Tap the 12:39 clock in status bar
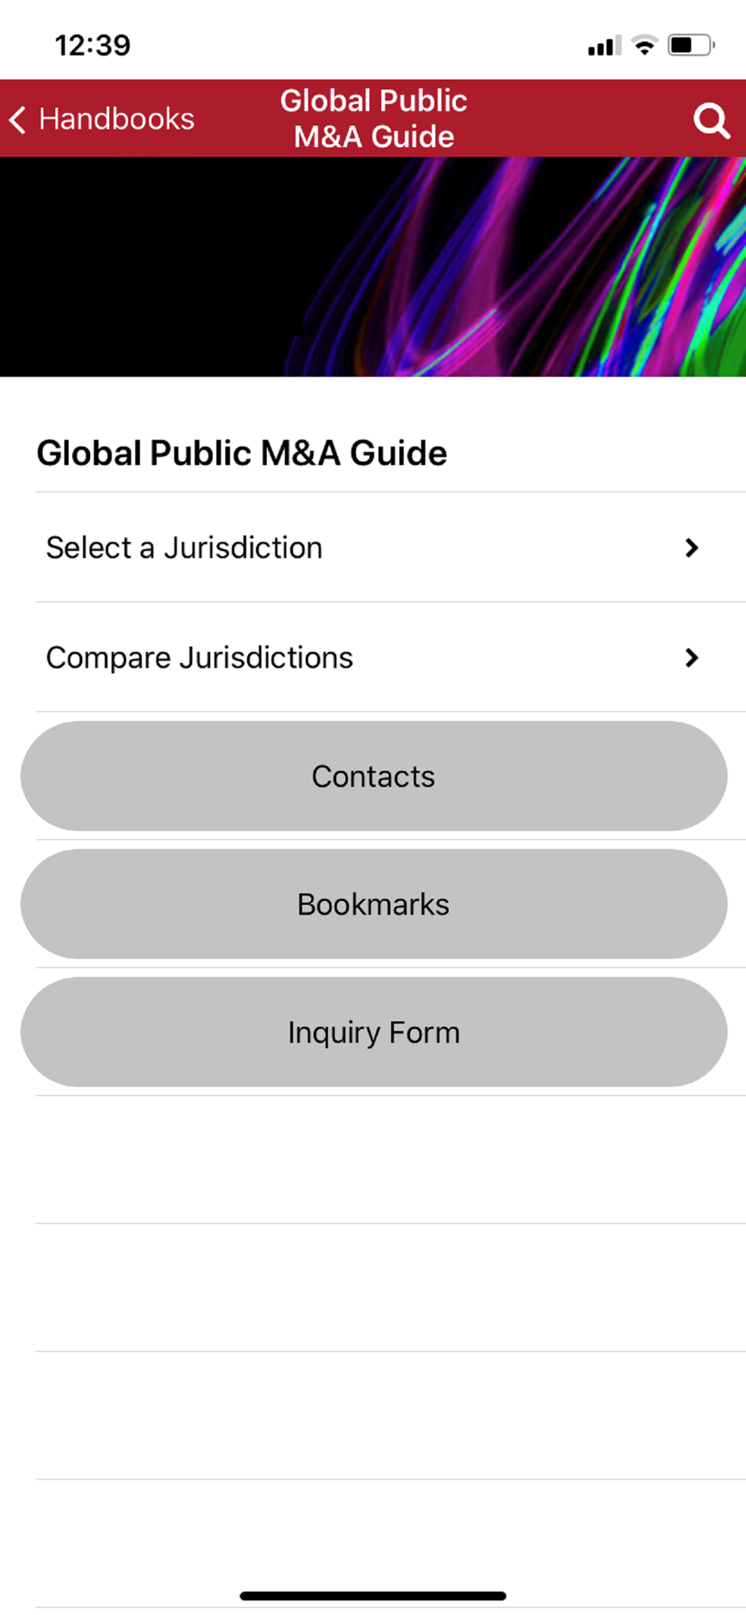 tap(92, 45)
